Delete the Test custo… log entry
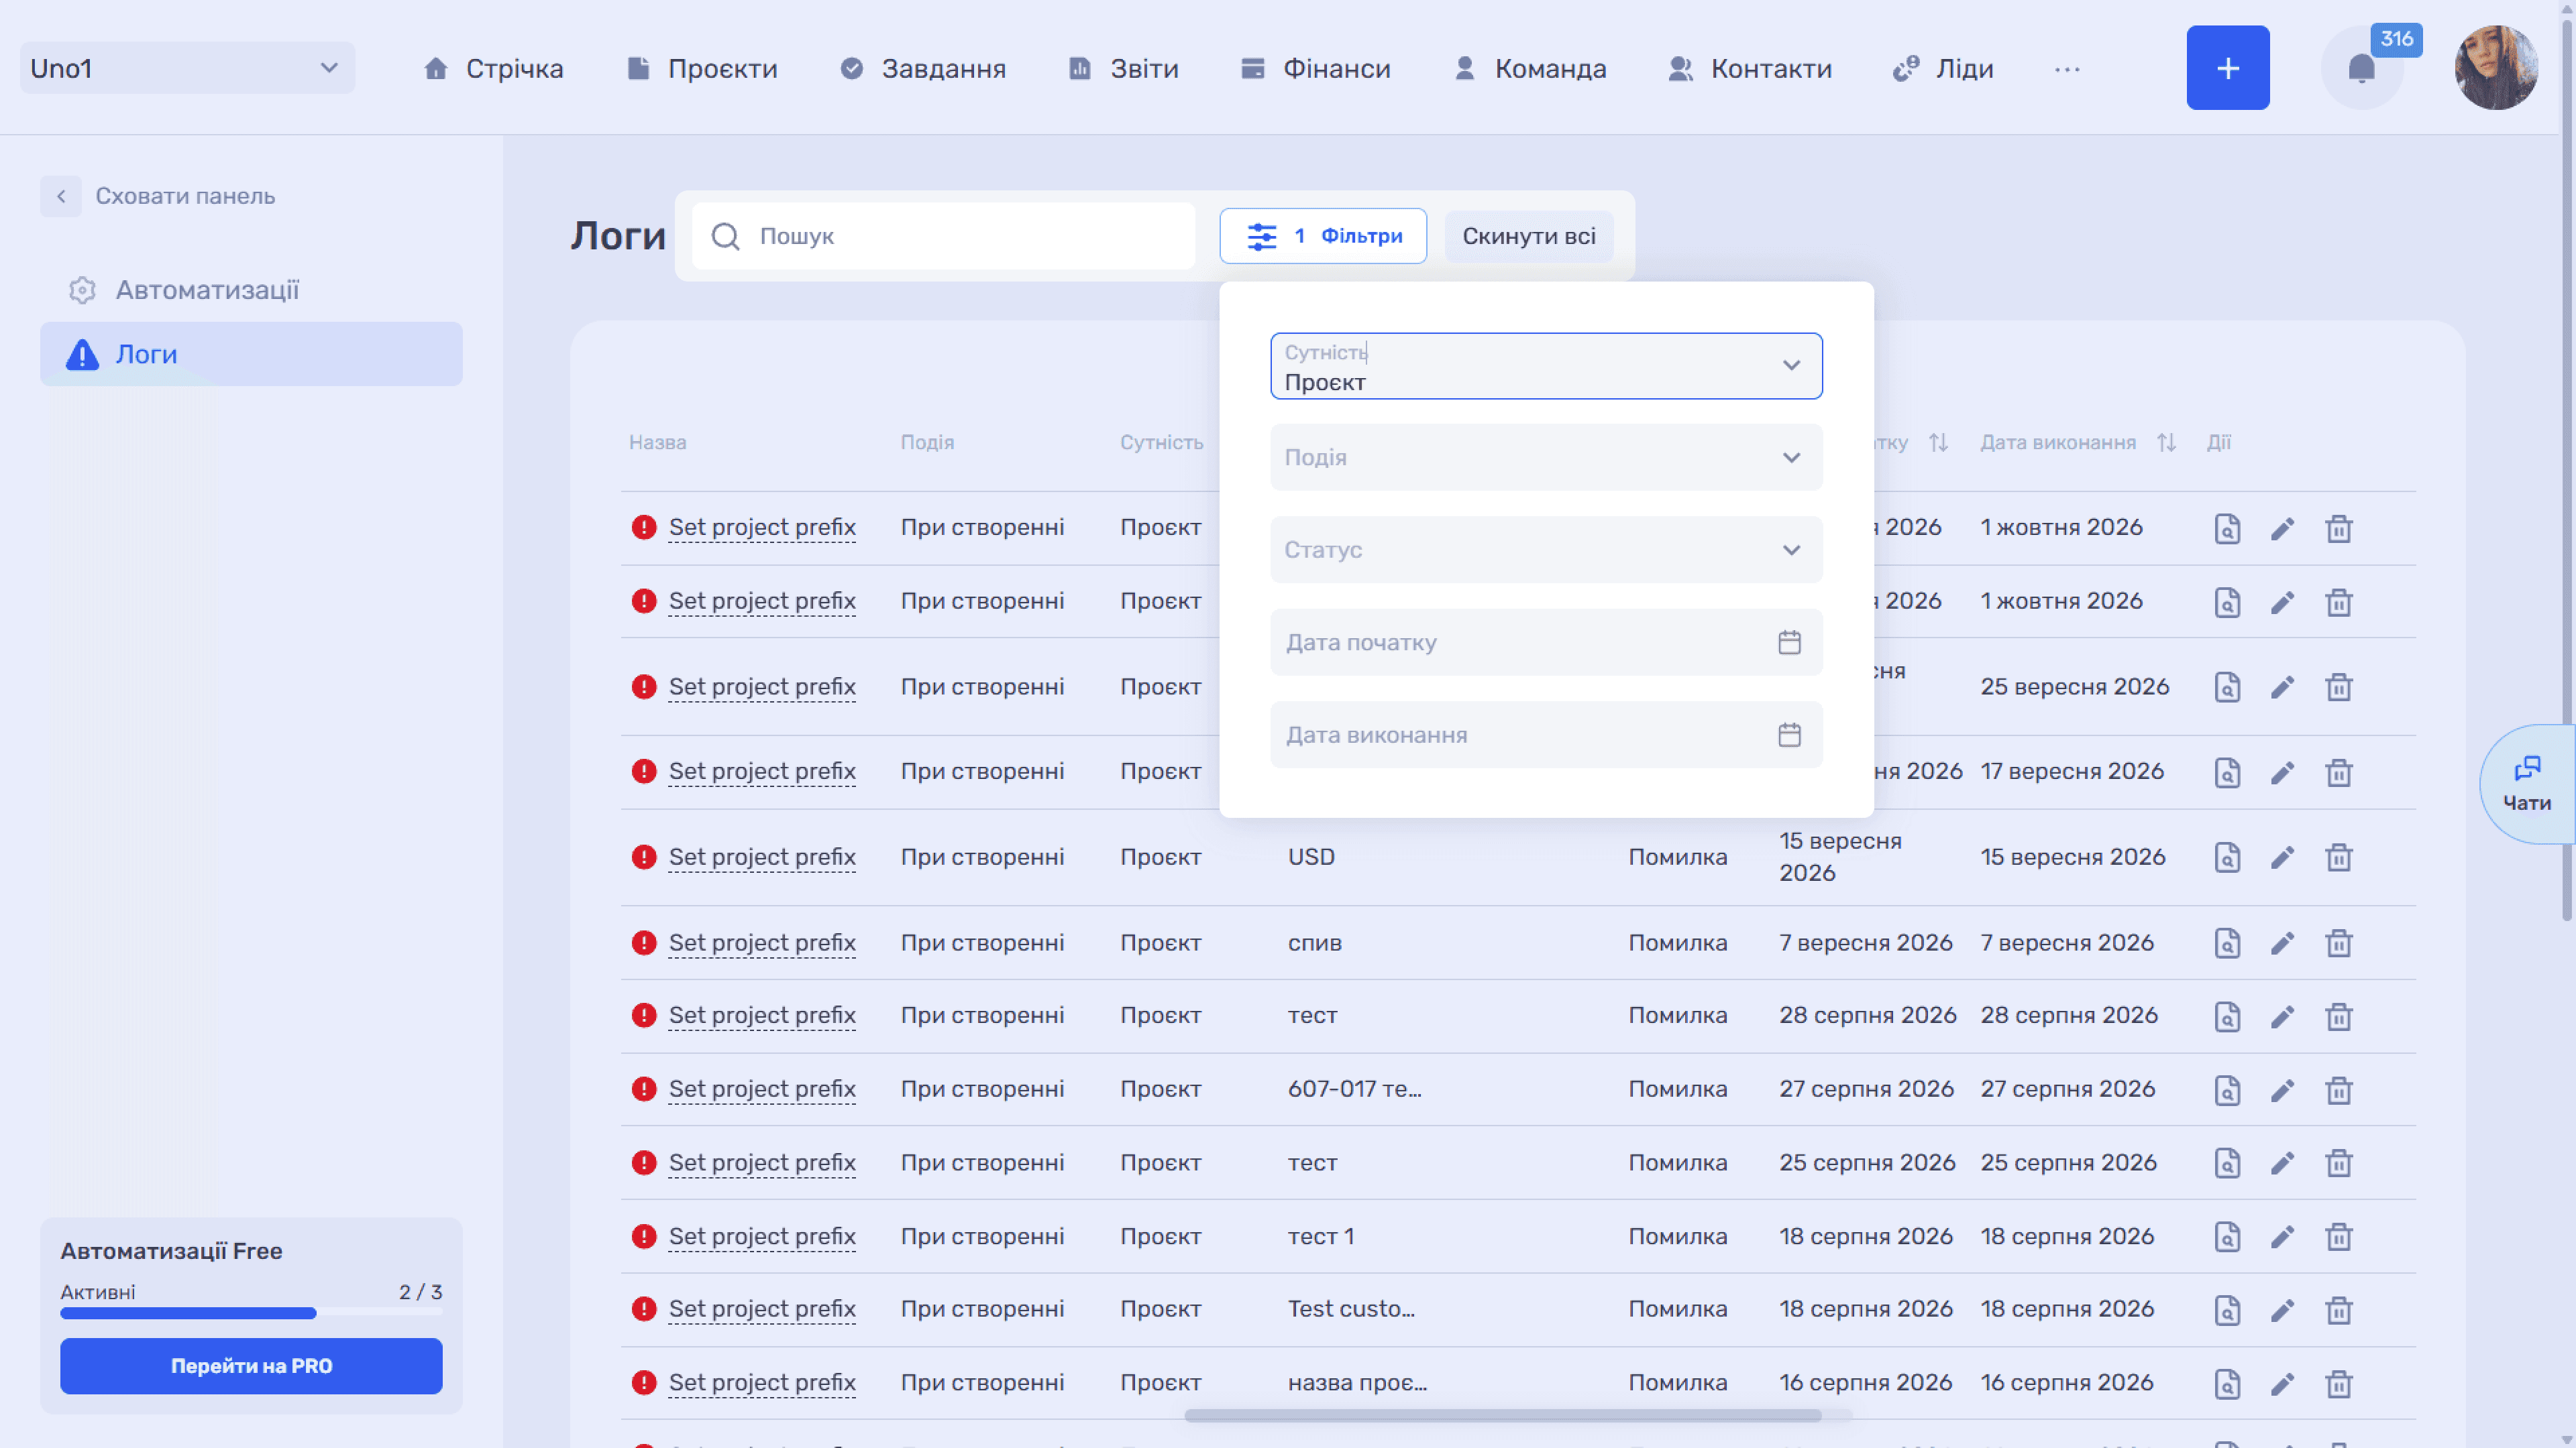Screen dimensions: 2576x1448 point(2338,1310)
